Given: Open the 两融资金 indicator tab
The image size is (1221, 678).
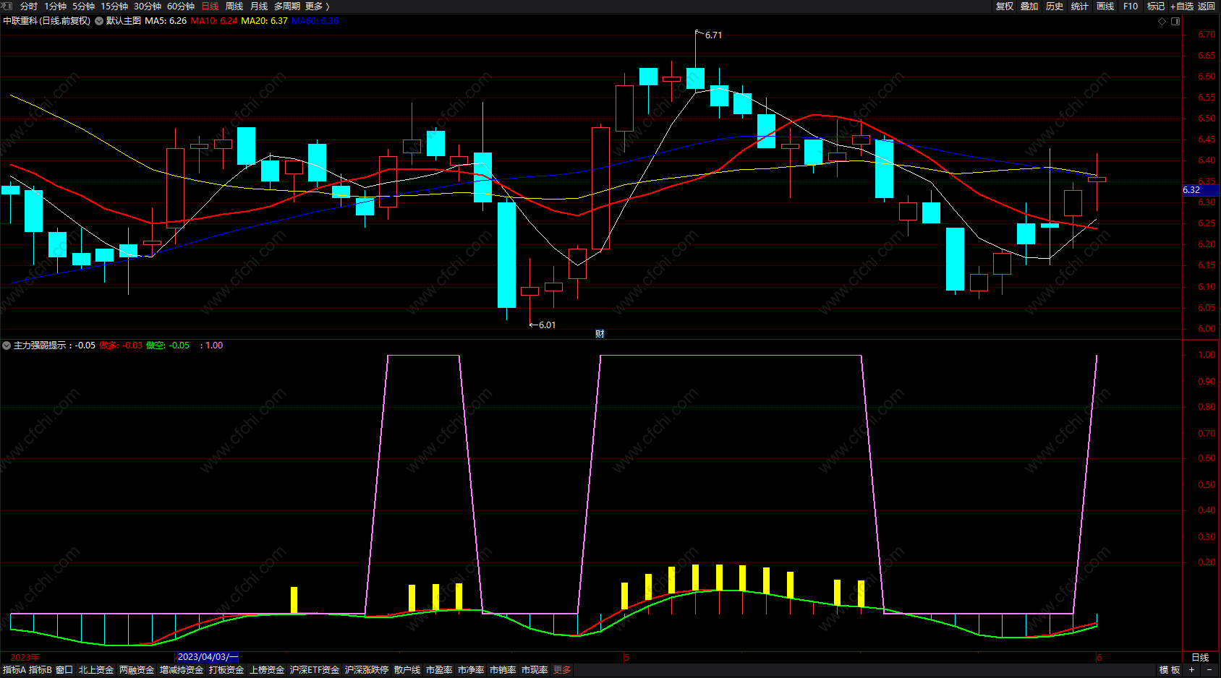Looking at the screenshot, I should pos(137,670).
